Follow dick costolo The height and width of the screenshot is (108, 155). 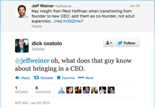pos(128,43)
